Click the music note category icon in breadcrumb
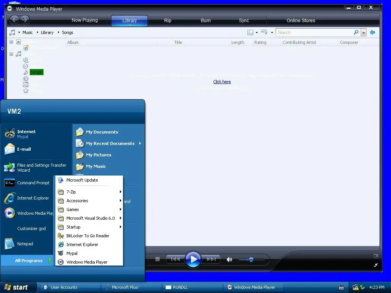391x293 pixels. pos(12,32)
